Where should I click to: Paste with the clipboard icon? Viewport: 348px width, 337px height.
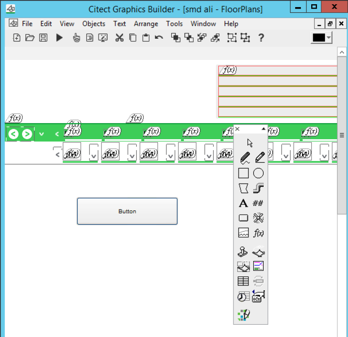(x=146, y=38)
